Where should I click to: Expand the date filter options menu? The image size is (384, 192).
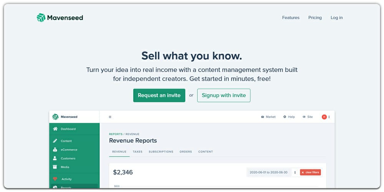tap(295, 172)
